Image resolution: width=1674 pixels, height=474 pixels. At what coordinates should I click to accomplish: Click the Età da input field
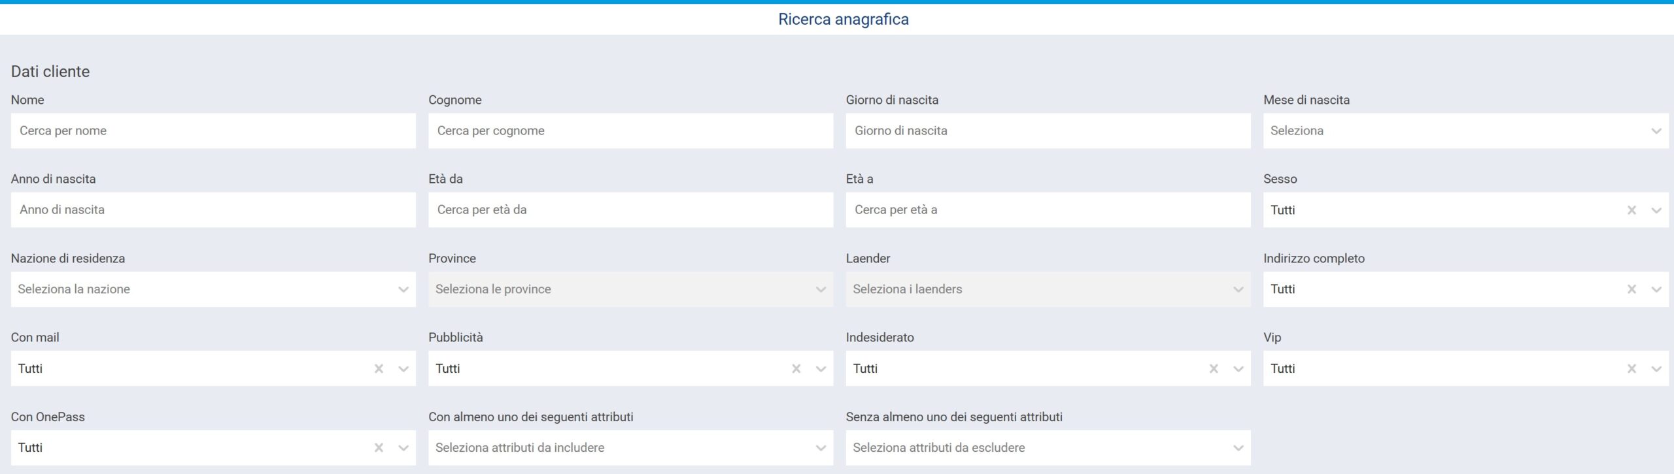coord(630,210)
